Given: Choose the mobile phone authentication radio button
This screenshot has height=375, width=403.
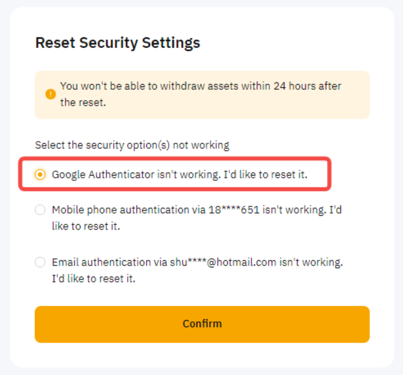Looking at the screenshot, I should pos(41,210).
